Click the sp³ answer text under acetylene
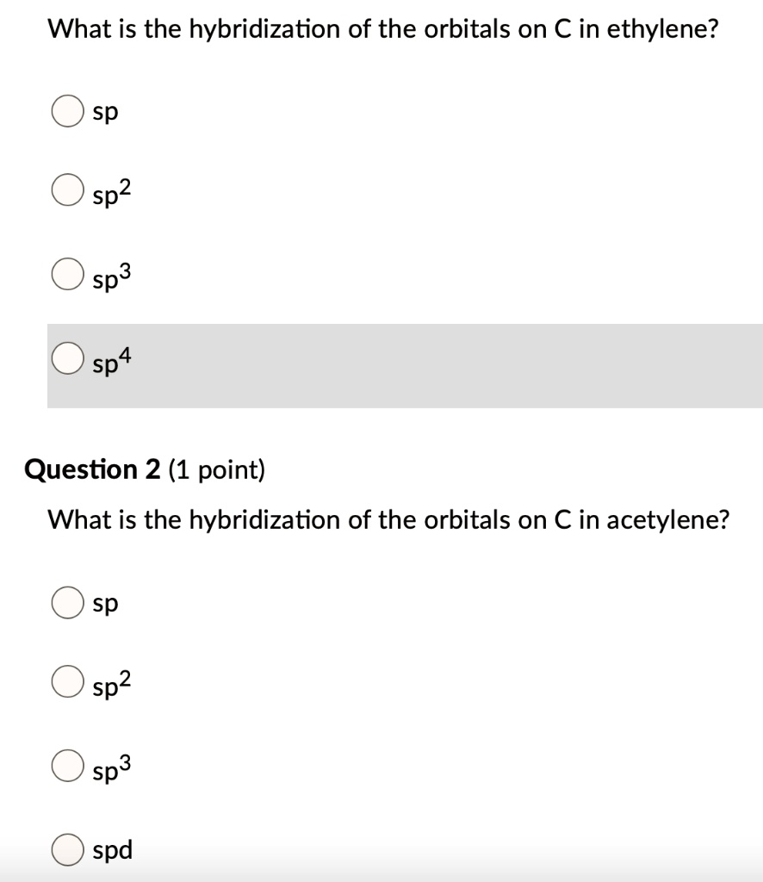 112,767
